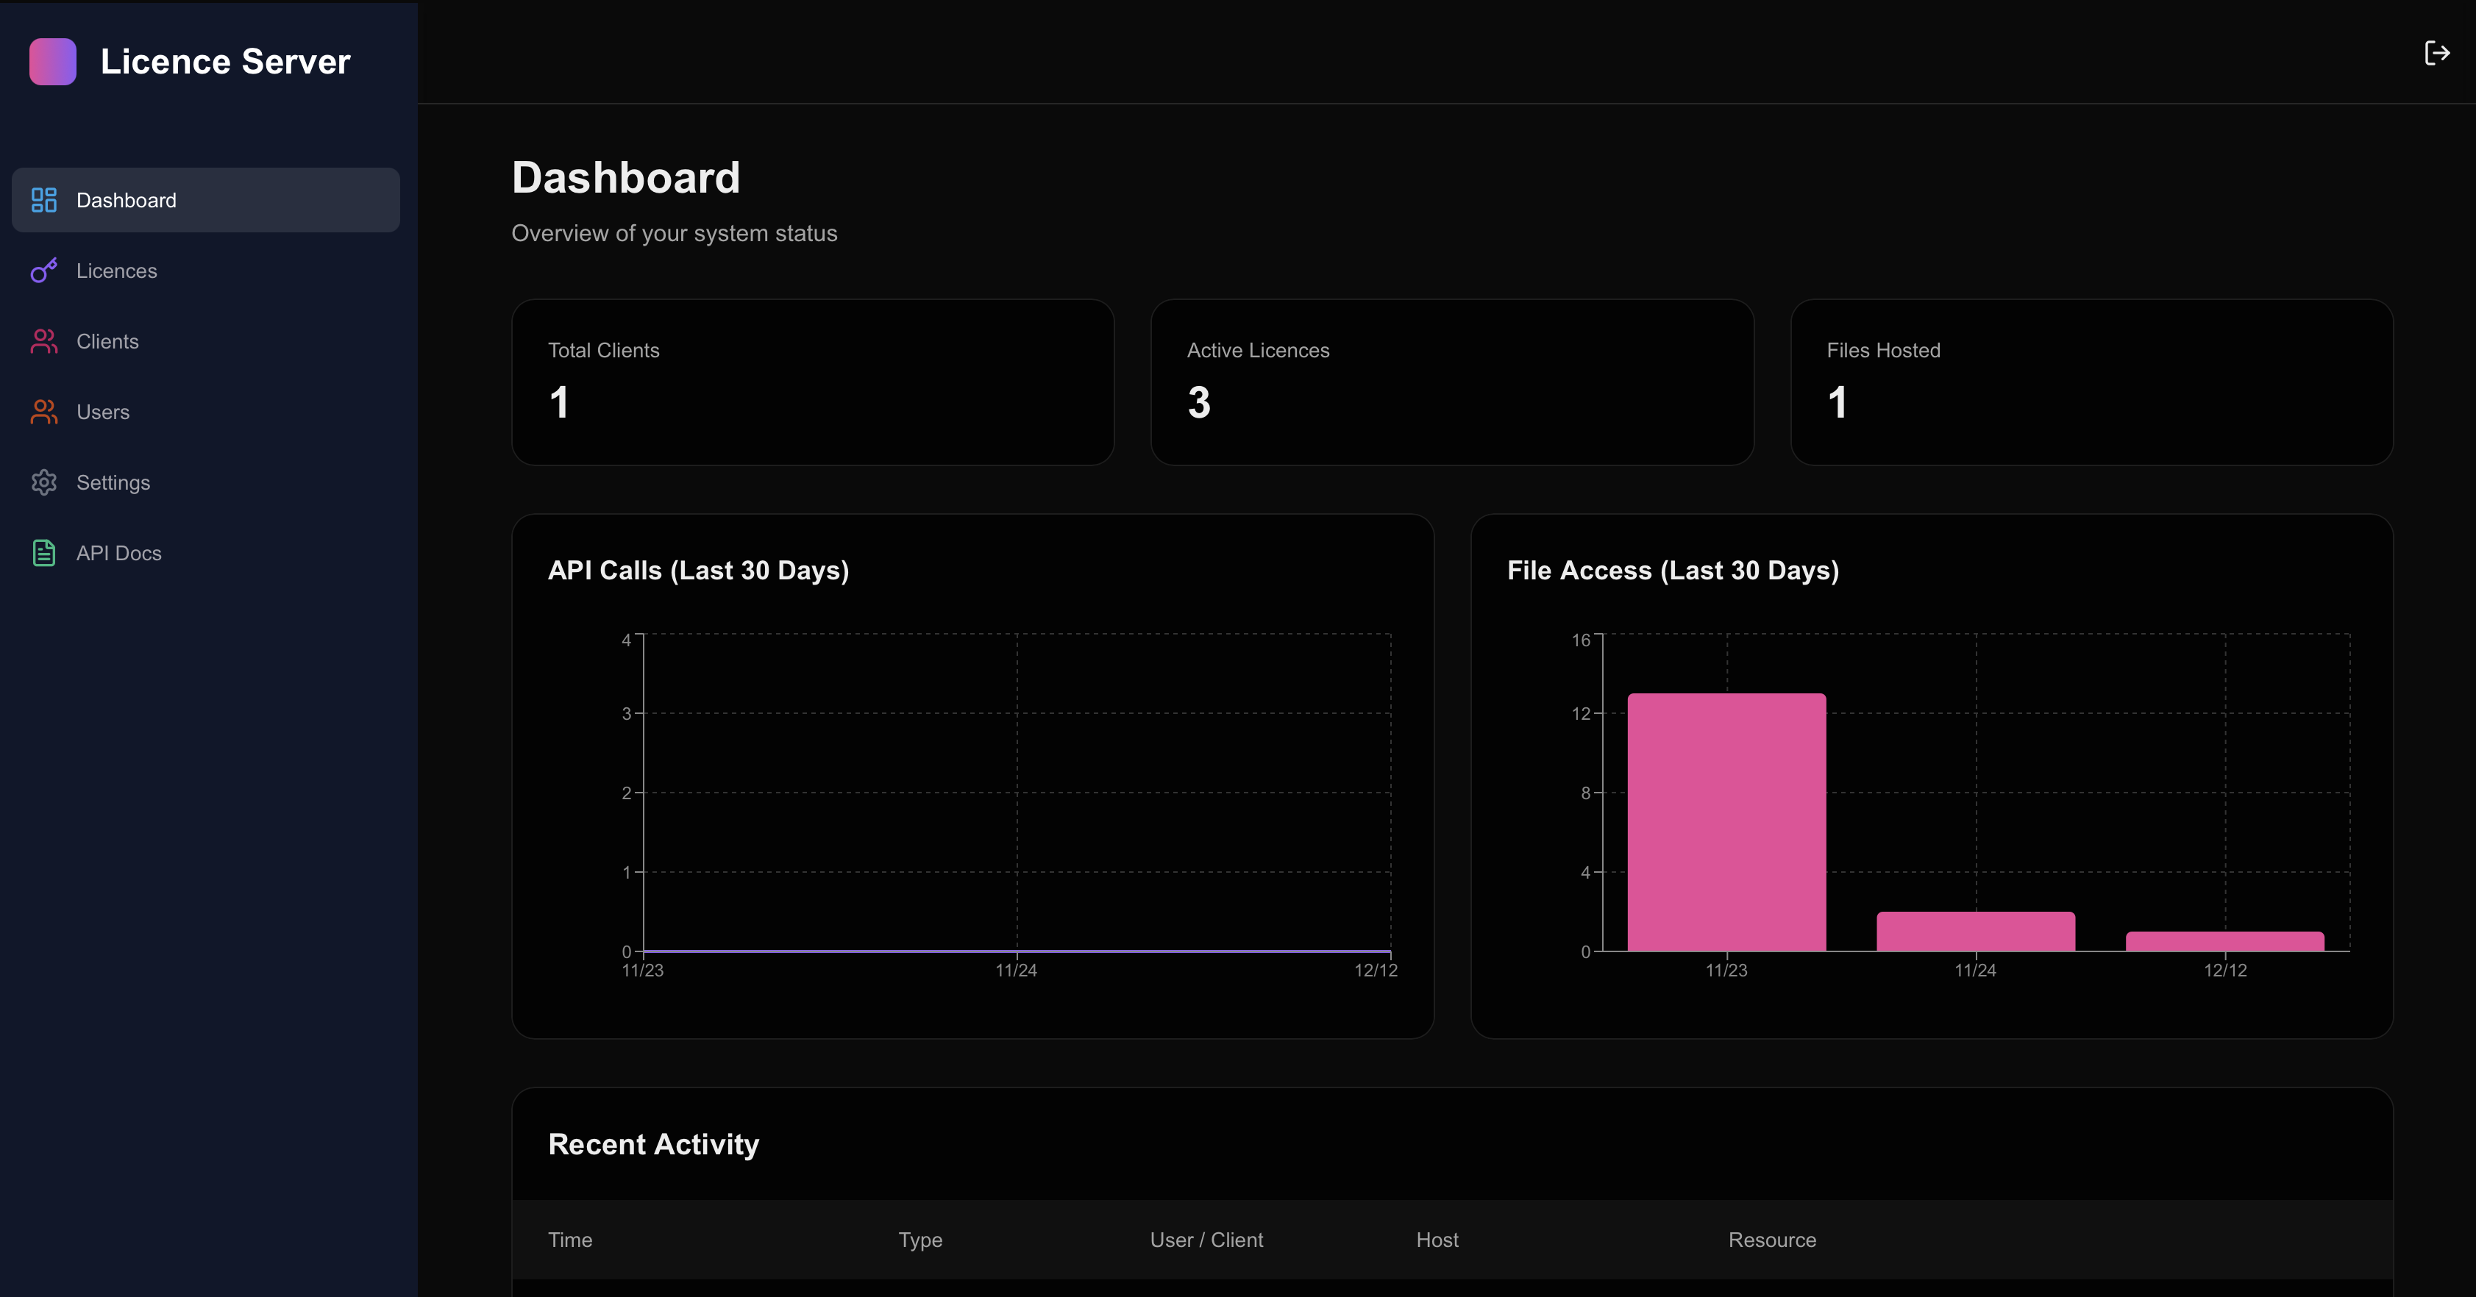Click the Licence Server logo square
2476x1297 pixels.
tap(53, 60)
